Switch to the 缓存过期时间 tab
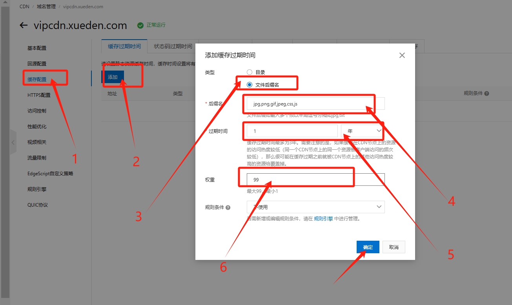This screenshot has width=512, height=305. pyautogui.click(x=124, y=46)
